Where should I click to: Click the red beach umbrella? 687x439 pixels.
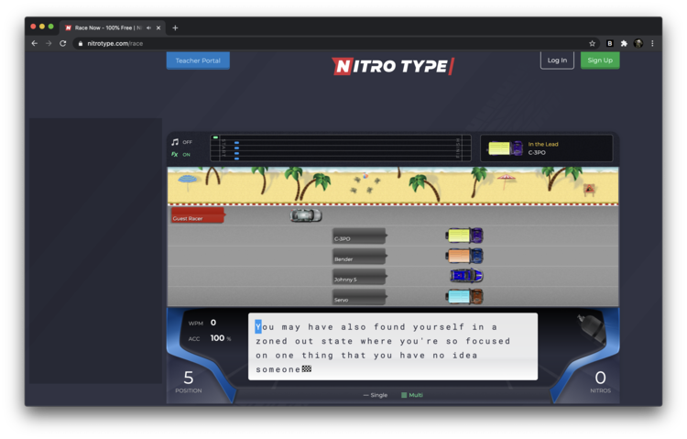[506, 181]
